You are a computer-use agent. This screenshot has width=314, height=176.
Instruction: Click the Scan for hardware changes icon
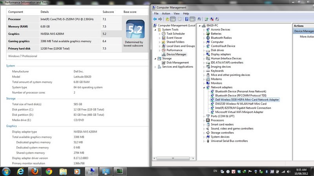(199, 19)
